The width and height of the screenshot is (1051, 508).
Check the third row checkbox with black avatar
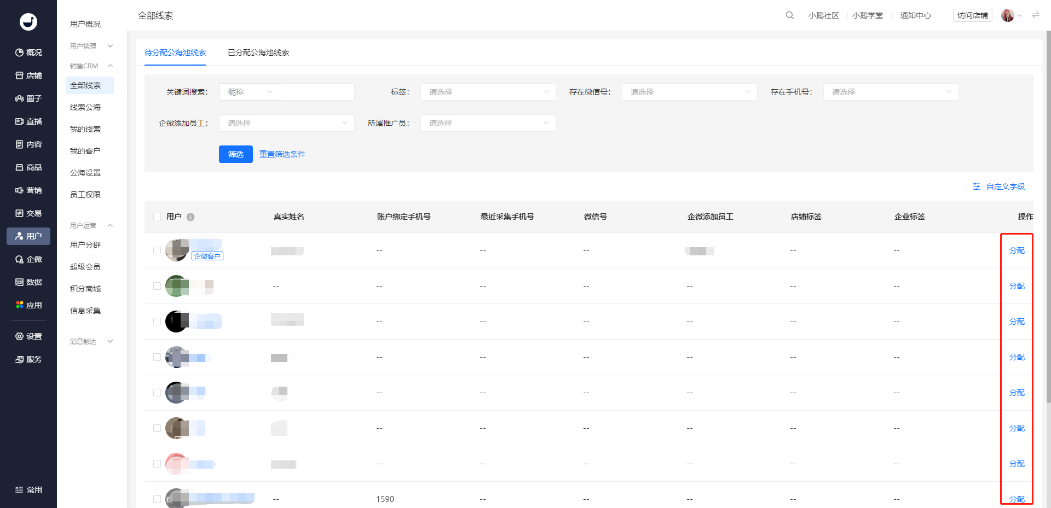pyautogui.click(x=157, y=322)
